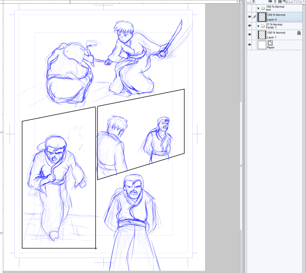The height and width of the screenshot is (273, 306).
Task: Hide Layer 4 using its eye icon
Action: coord(250,17)
